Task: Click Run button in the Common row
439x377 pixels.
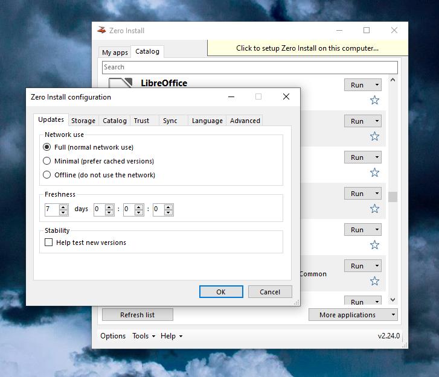Action: [358, 265]
